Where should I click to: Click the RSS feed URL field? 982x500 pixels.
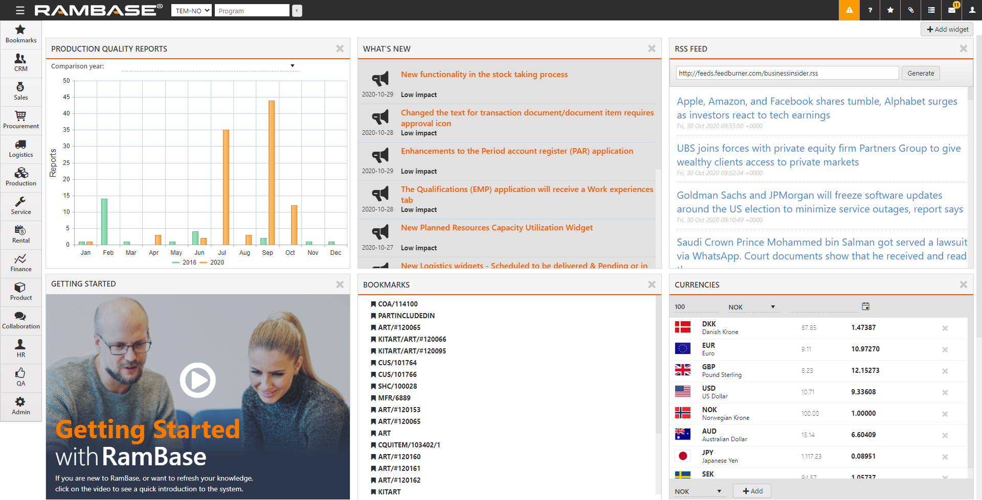click(787, 73)
